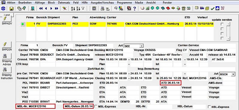The height and width of the screenshot is (110, 239).
Task: Click the Booking field MUC0123116
Action: (x=120, y=50)
